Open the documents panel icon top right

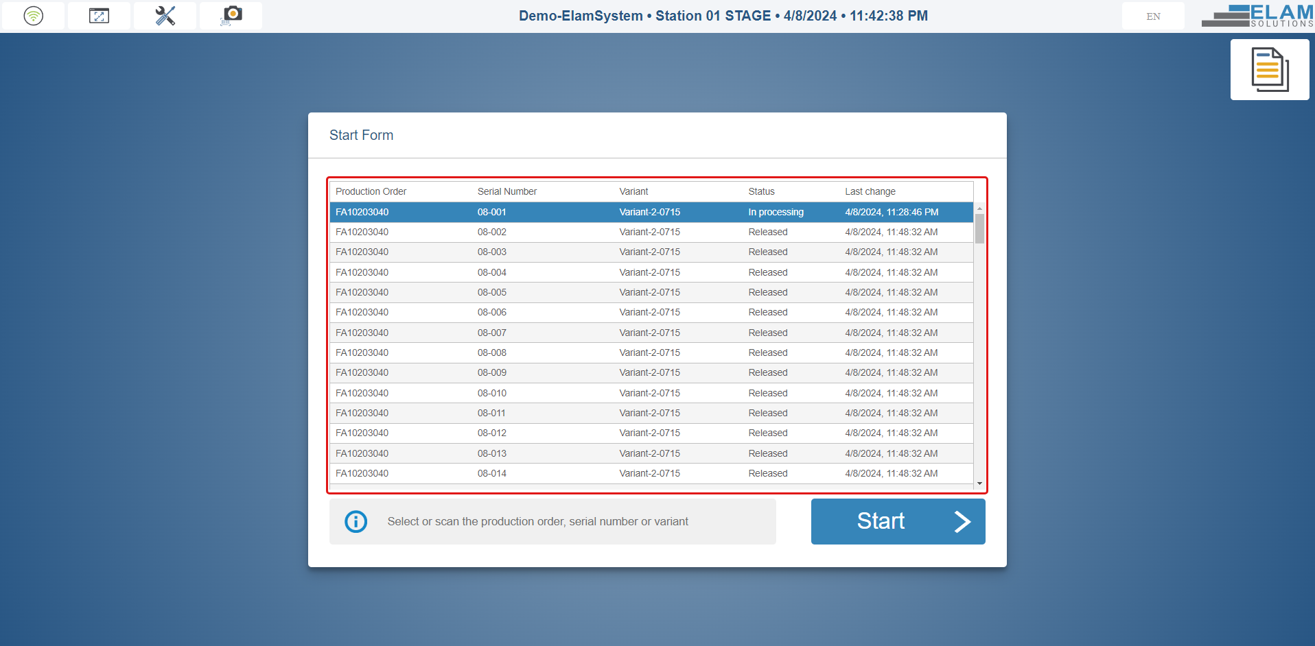1269,69
